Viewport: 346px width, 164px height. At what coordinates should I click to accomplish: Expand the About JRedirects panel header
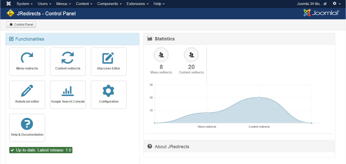click(x=239, y=146)
